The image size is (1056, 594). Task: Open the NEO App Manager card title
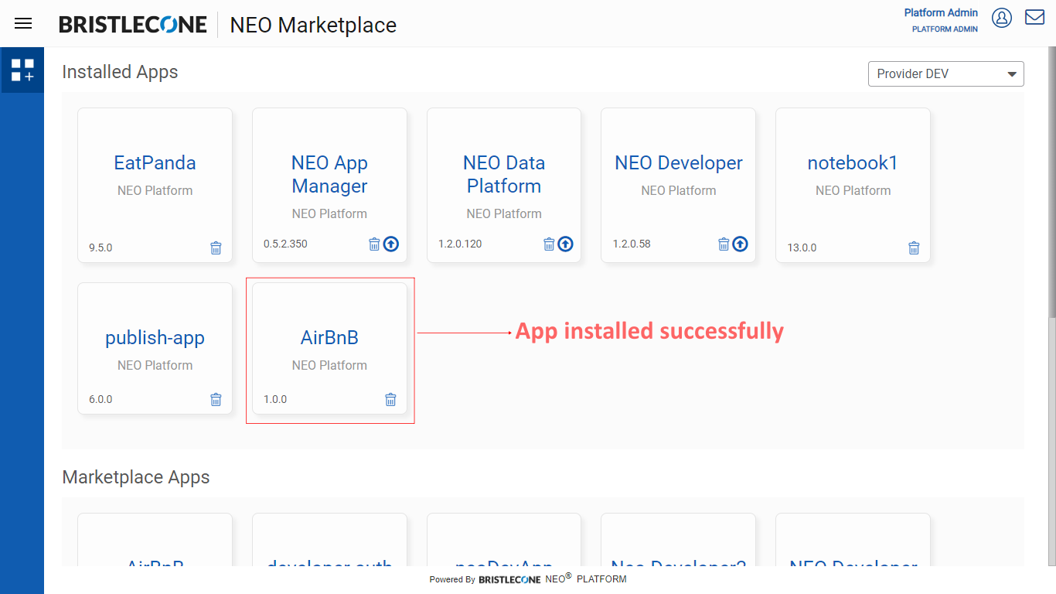point(329,174)
